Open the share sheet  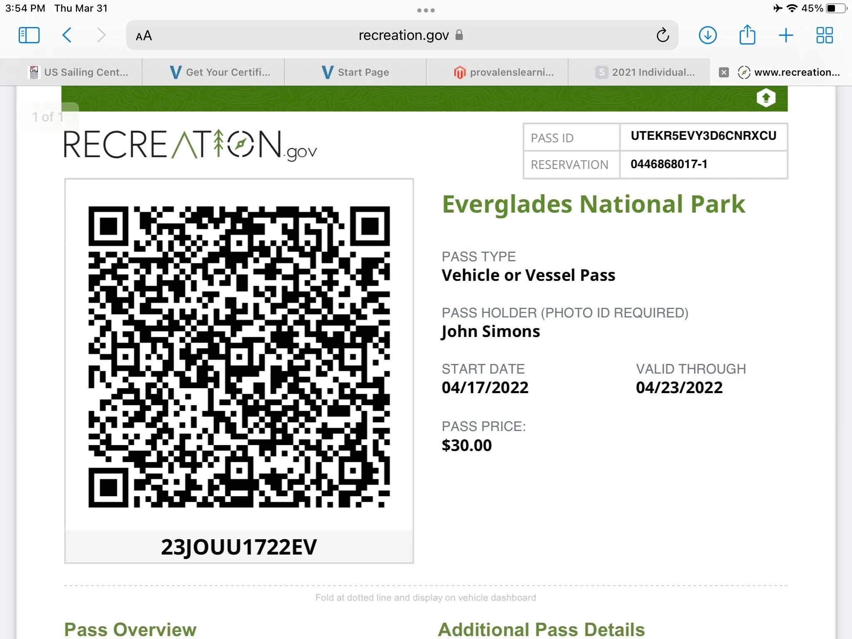747,35
